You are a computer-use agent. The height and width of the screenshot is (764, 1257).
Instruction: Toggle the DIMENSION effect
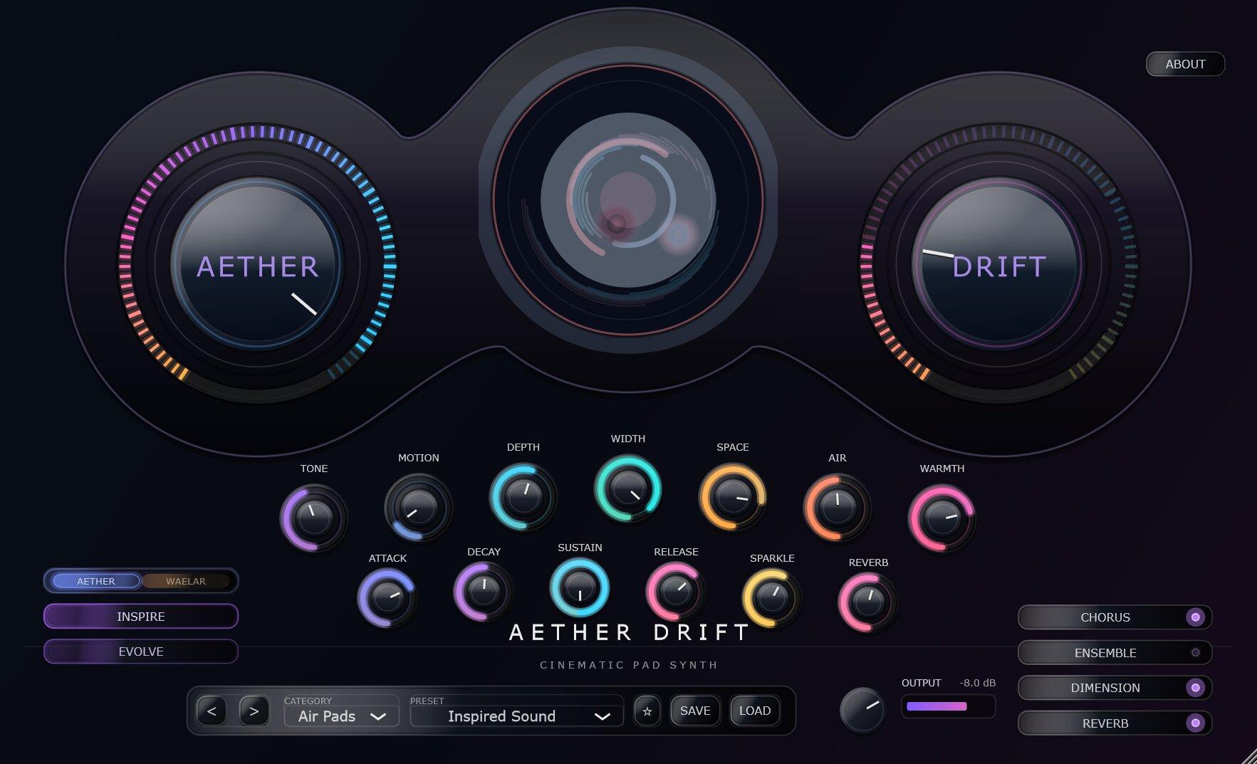pos(1115,688)
